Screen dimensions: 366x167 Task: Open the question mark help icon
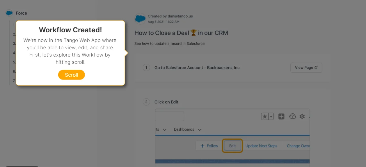coord(292,117)
